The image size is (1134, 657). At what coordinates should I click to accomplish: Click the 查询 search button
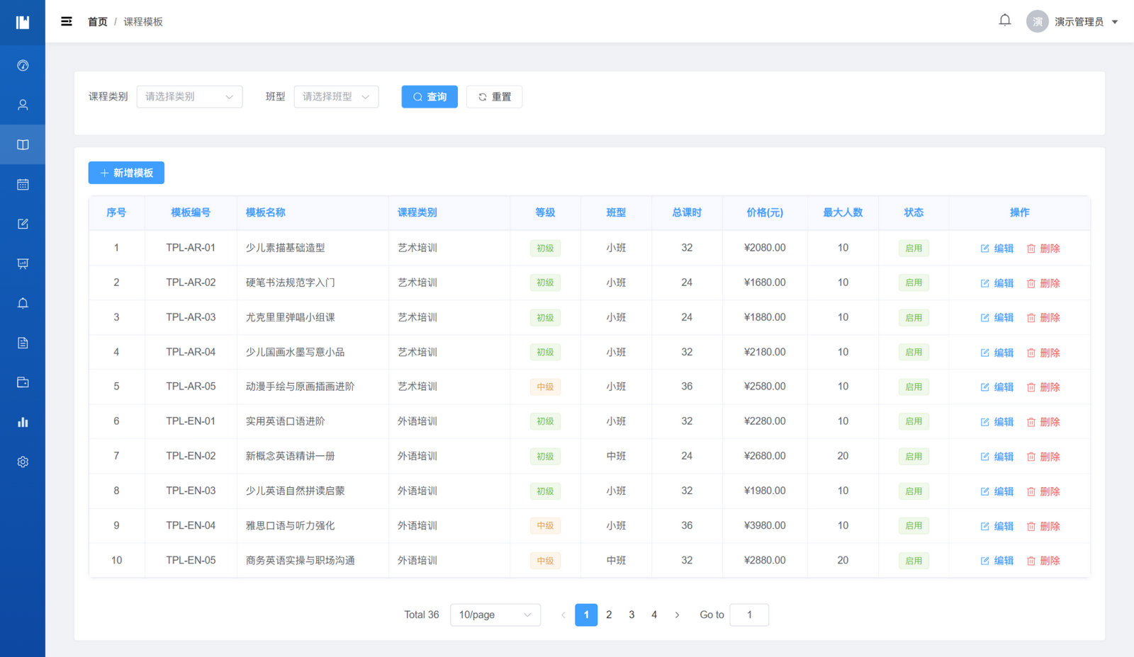point(430,96)
